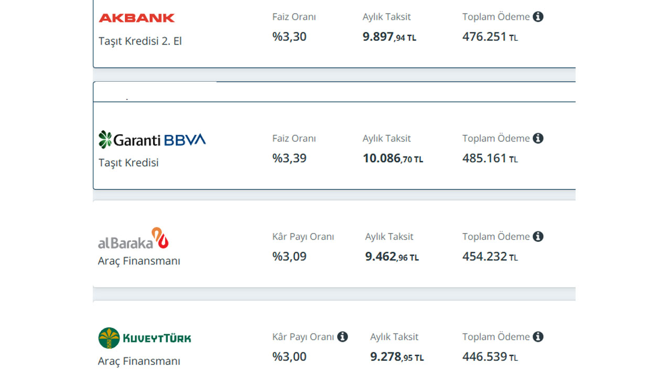Image resolution: width=671 pixels, height=377 pixels.
Task: Show Garanti BBVA Toplam Ödeme info icon
Action: [538, 138]
